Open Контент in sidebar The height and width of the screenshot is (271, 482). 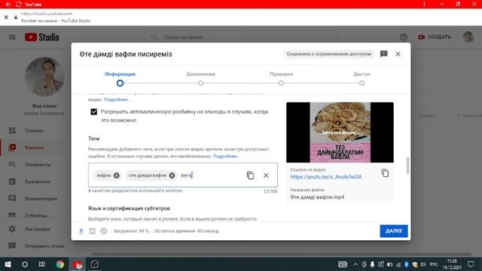coord(34,148)
